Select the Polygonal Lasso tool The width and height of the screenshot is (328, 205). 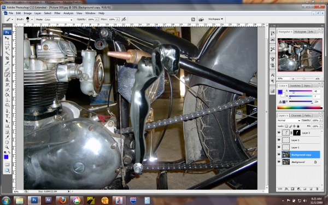pyautogui.click(x=7, y=48)
